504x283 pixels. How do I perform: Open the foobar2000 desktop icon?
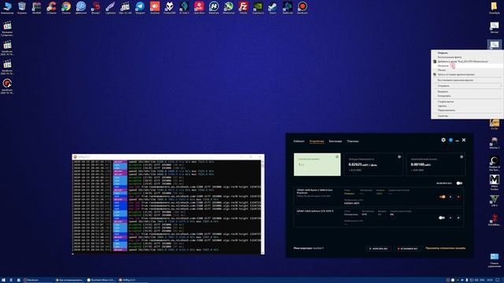coord(169,7)
